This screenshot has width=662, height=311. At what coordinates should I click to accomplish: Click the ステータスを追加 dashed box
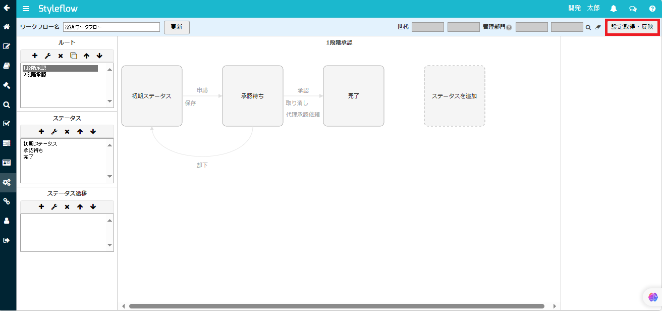pos(455,96)
